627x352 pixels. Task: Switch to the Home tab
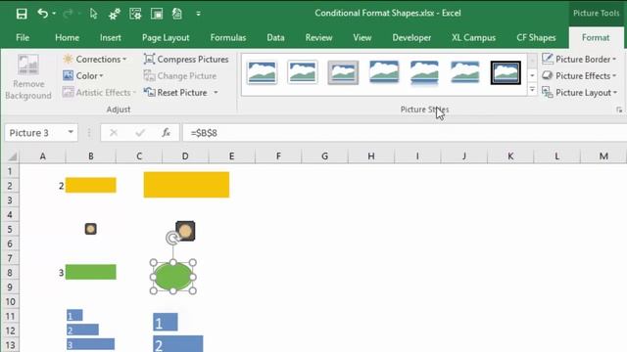click(67, 37)
